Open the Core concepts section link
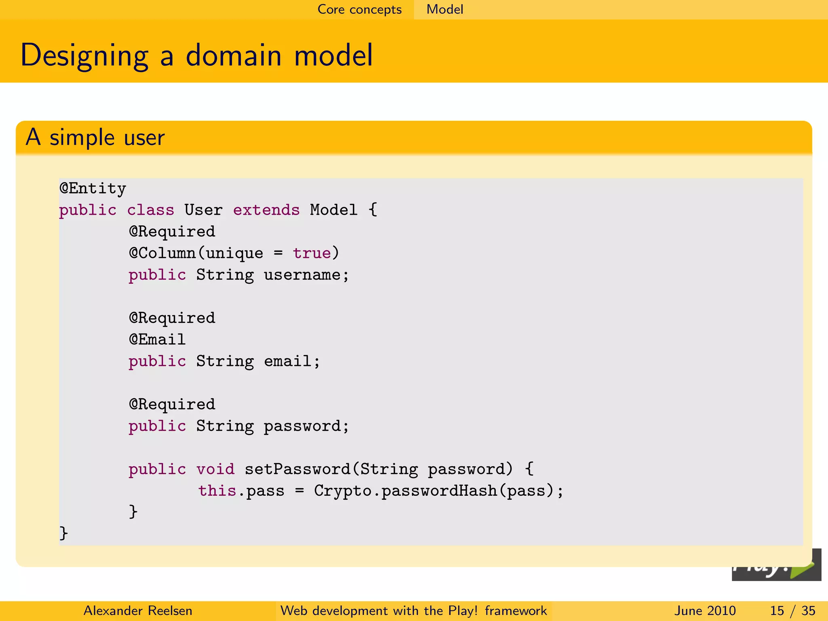The image size is (828, 621). (359, 9)
